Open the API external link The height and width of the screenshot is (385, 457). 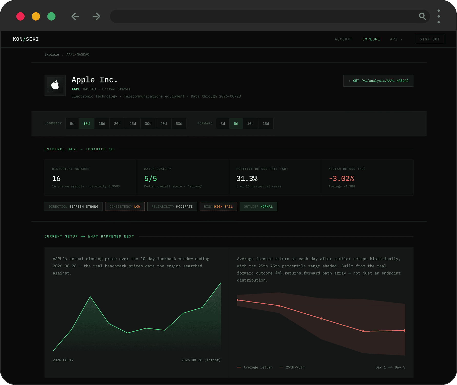[x=396, y=39]
